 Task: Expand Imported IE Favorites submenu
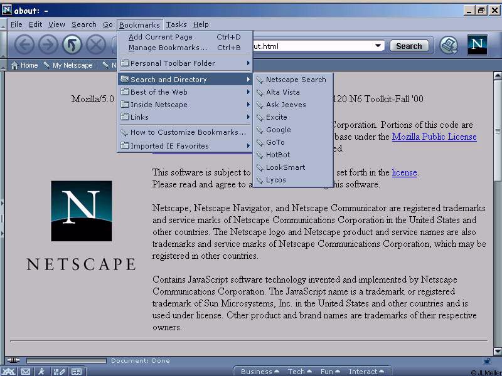tap(185, 146)
